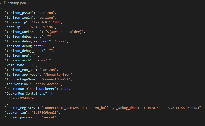Click the chevron after settings.json breadcrumb
Image resolution: width=205 pixels, height=126 pixels.
pyautogui.click(x=28, y=3)
